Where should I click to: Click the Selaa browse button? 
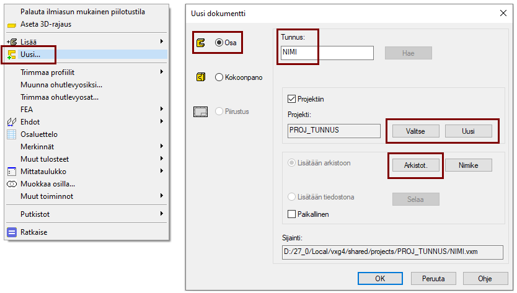pos(415,199)
